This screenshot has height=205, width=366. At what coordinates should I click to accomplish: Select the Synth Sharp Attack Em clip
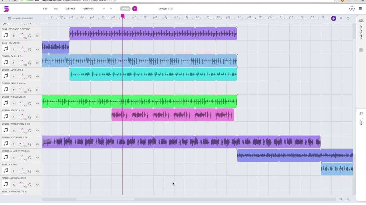tap(295, 155)
